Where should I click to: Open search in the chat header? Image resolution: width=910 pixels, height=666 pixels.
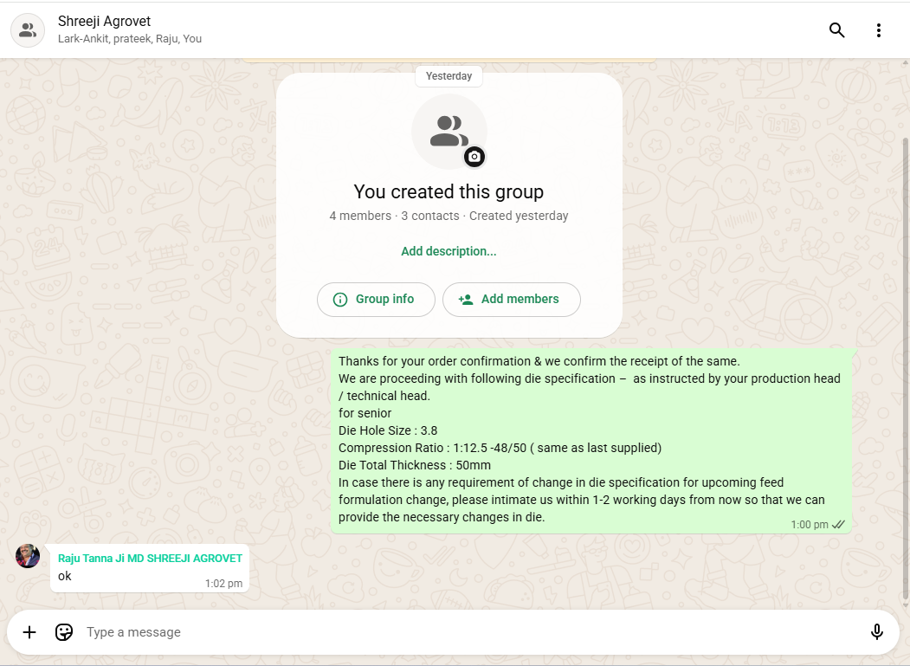[836, 30]
